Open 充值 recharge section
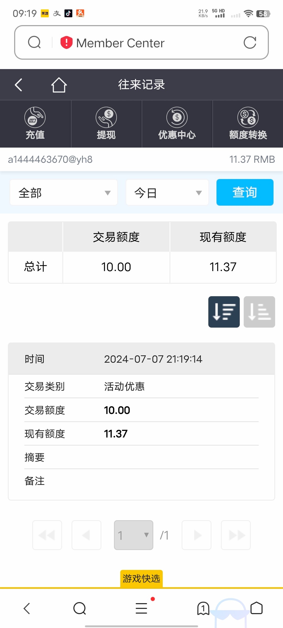 click(x=35, y=124)
